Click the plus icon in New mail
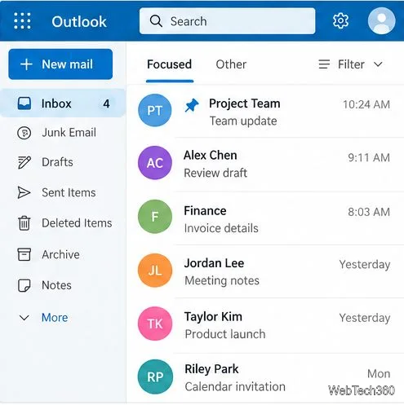404x405 pixels. (26, 64)
